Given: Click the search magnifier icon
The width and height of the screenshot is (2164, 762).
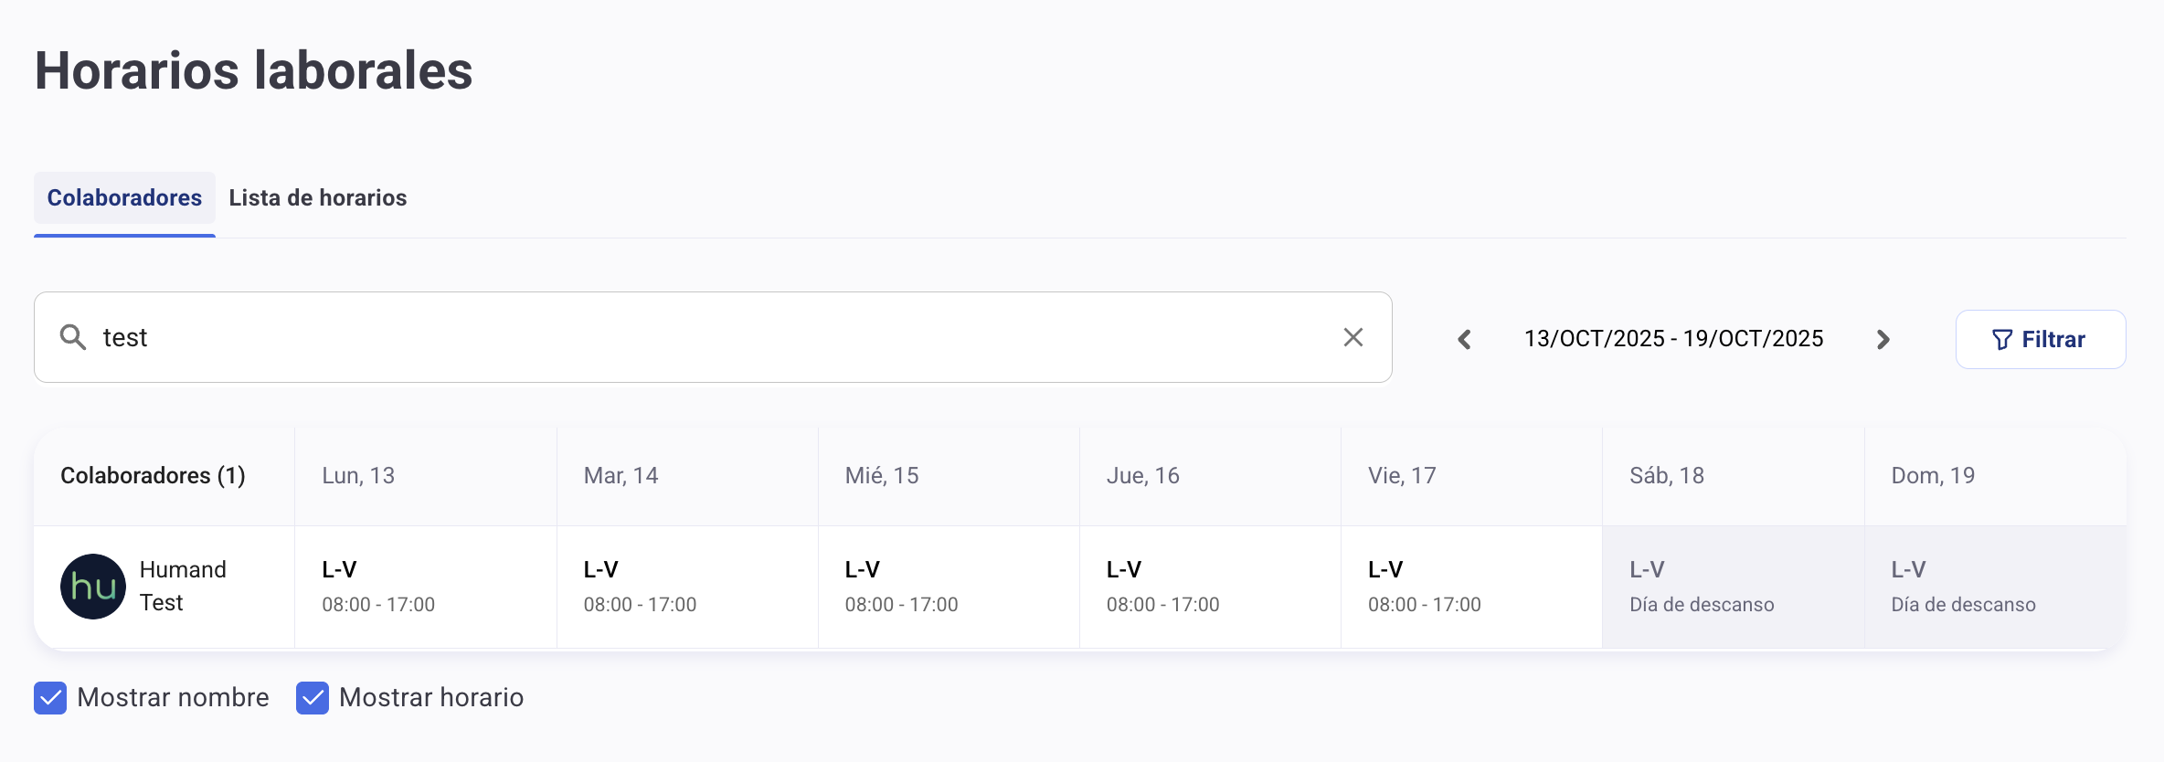Looking at the screenshot, I should pos(73,337).
